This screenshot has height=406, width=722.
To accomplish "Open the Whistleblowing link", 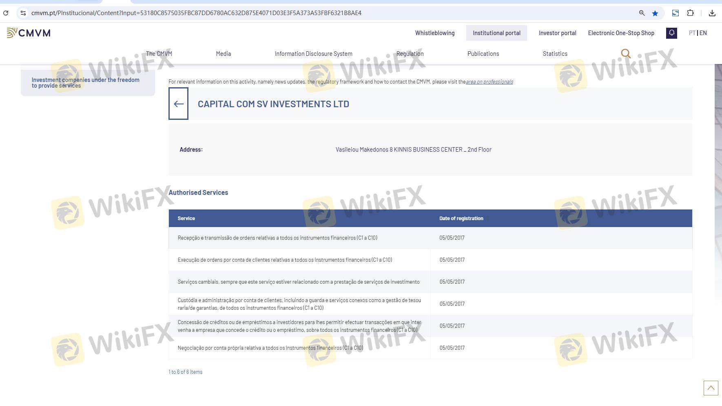I will (x=435, y=33).
